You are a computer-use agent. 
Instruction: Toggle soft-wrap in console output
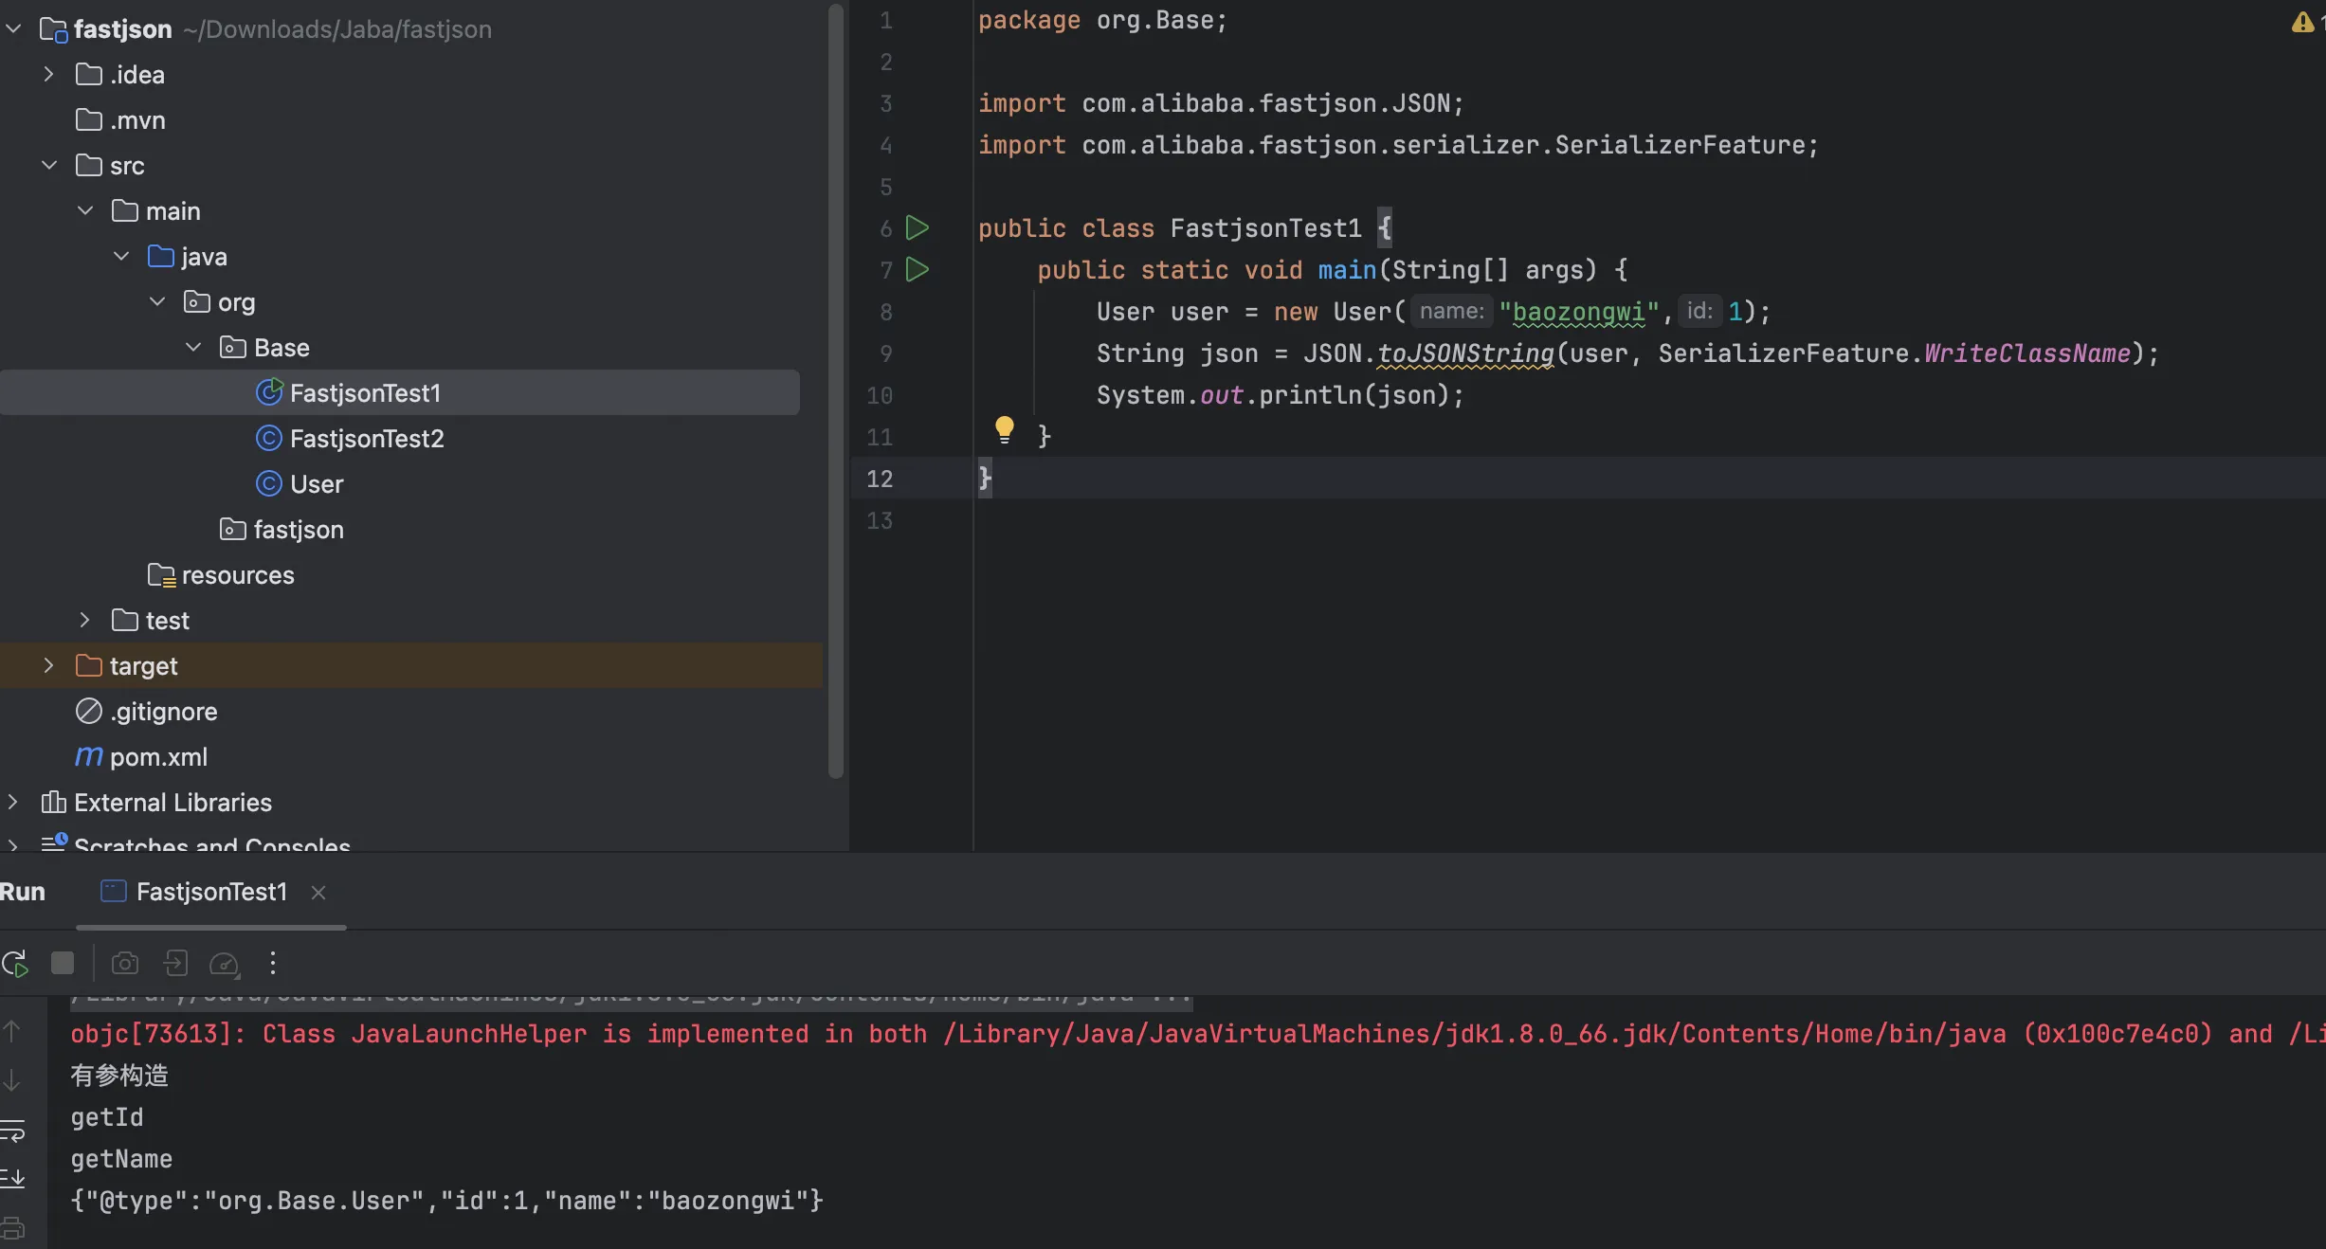coord(13,1131)
